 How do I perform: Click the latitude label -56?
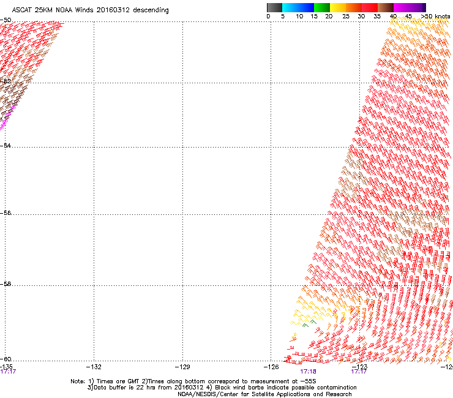pyautogui.click(x=6, y=212)
